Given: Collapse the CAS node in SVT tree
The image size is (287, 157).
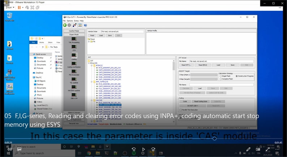Looking at the screenshot, I should tap(92, 100).
